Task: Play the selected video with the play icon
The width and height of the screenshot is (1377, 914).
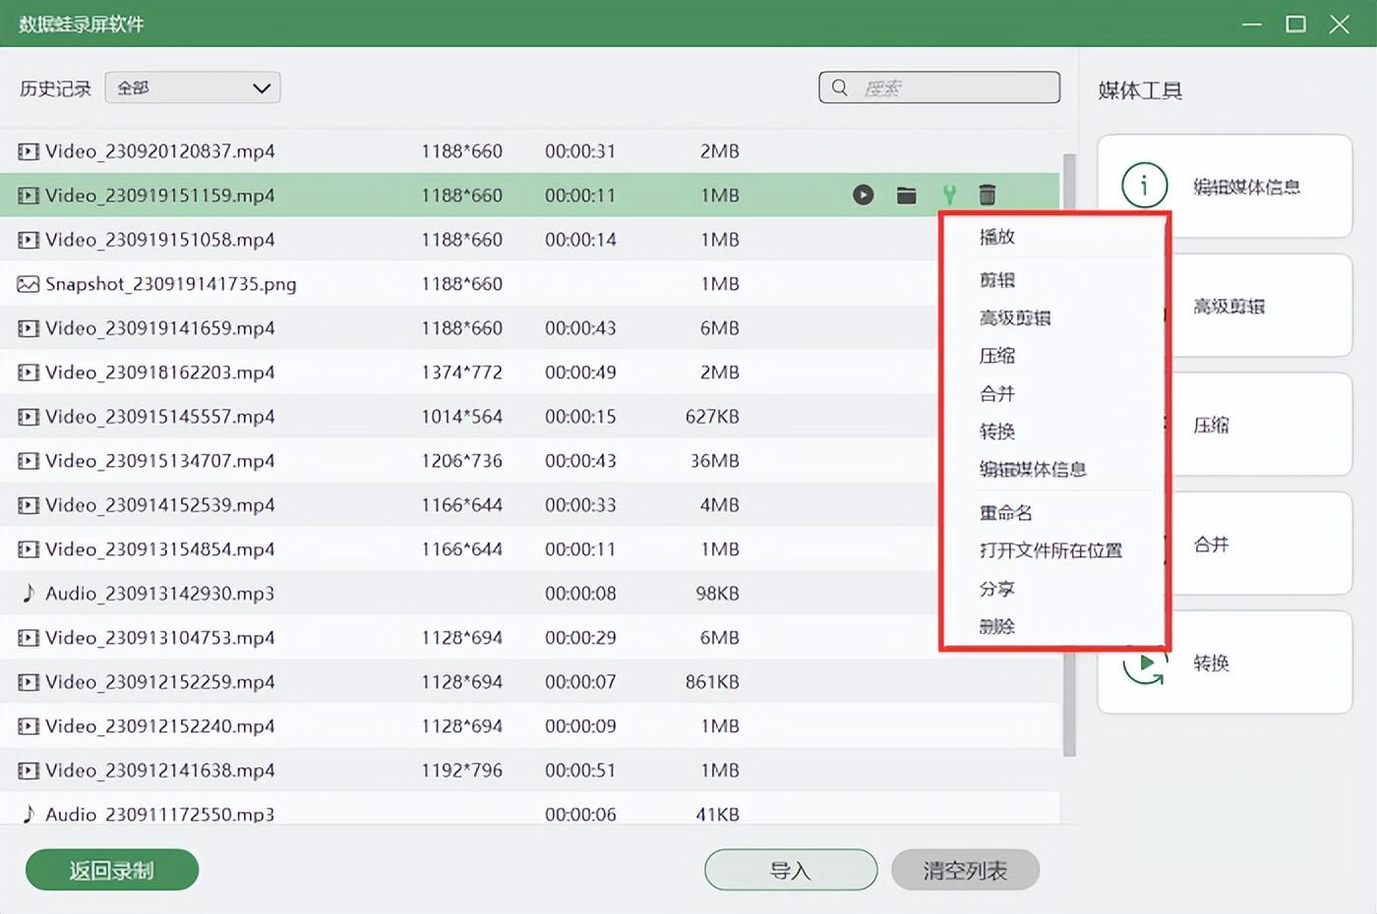Action: 863,195
